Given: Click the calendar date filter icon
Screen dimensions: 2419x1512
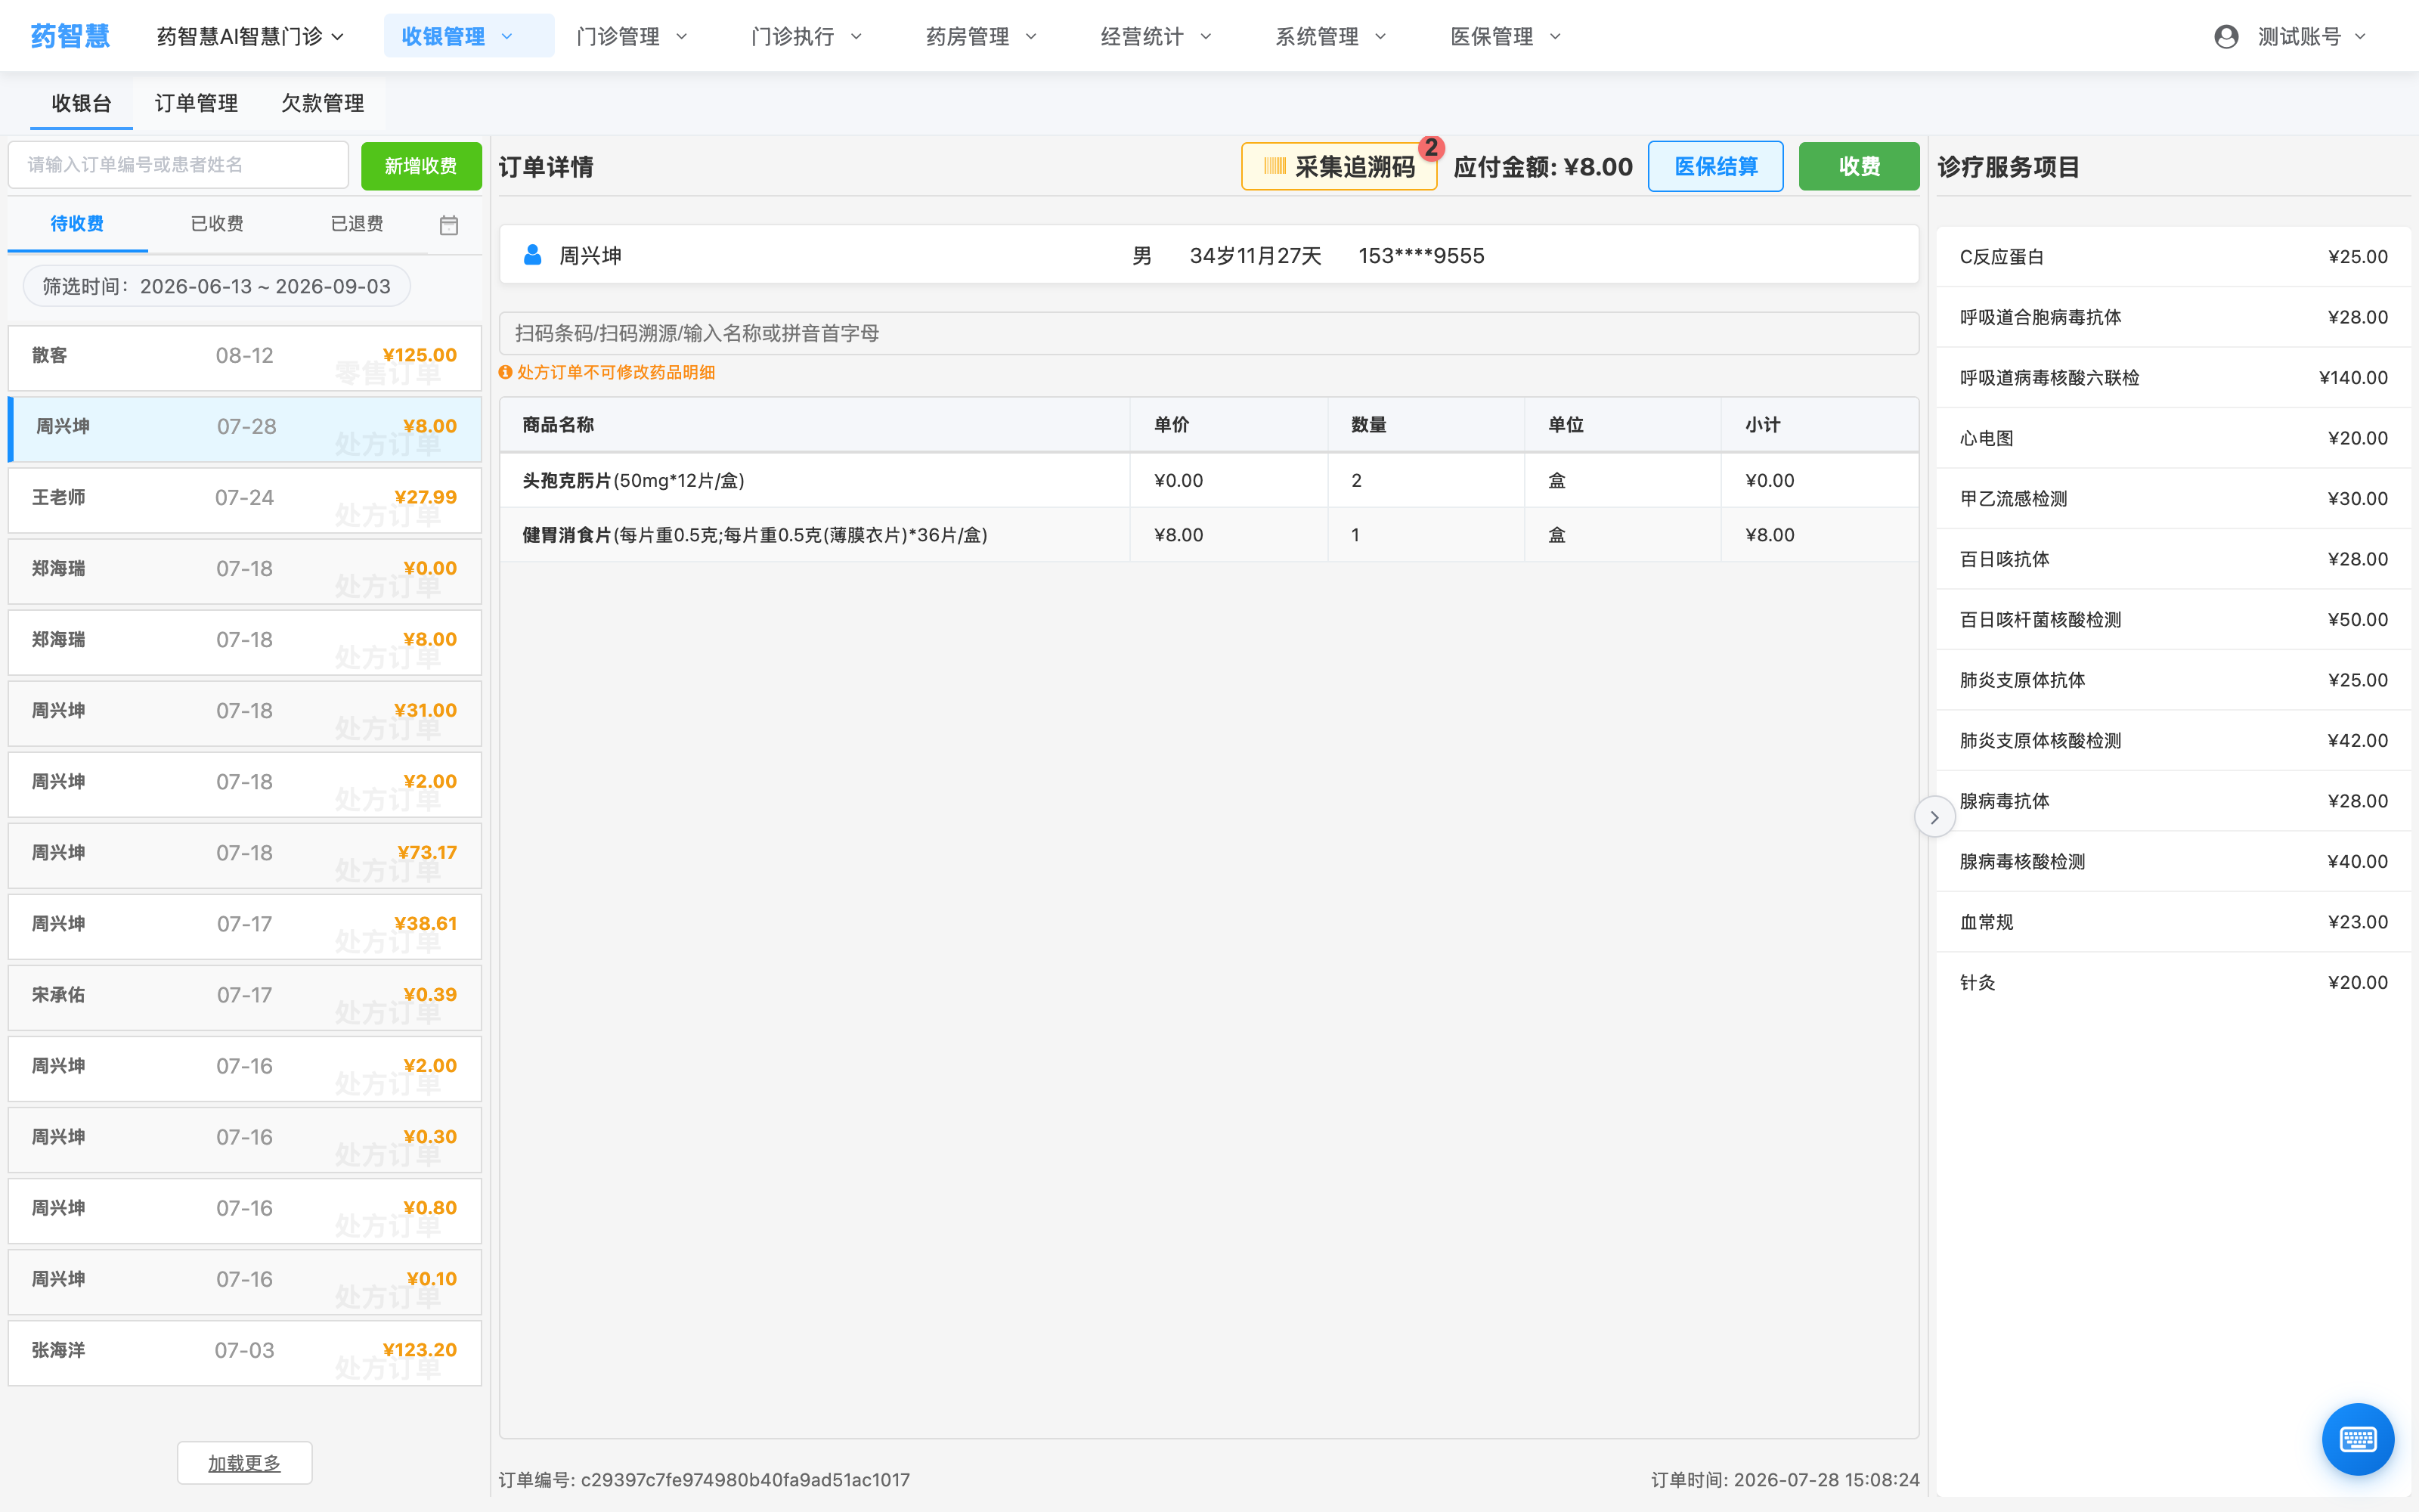Looking at the screenshot, I should pos(449,225).
